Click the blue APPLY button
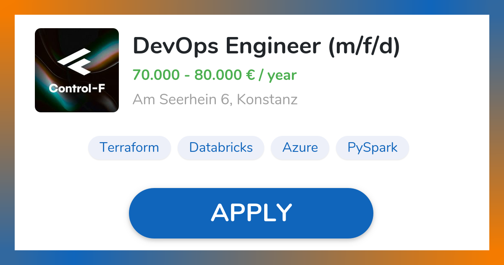This screenshot has width=504, height=265. click(251, 213)
